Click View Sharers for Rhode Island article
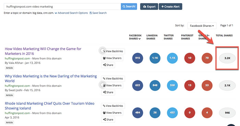The width and height of the screenshot is (240, 126). click(112, 113)
